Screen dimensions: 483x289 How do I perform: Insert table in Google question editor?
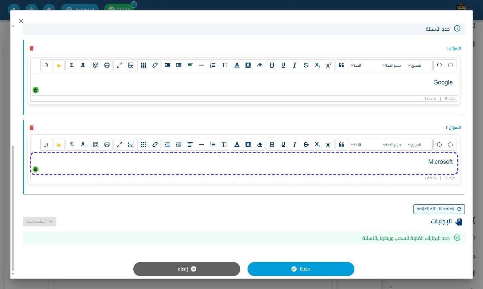[144, 65]
